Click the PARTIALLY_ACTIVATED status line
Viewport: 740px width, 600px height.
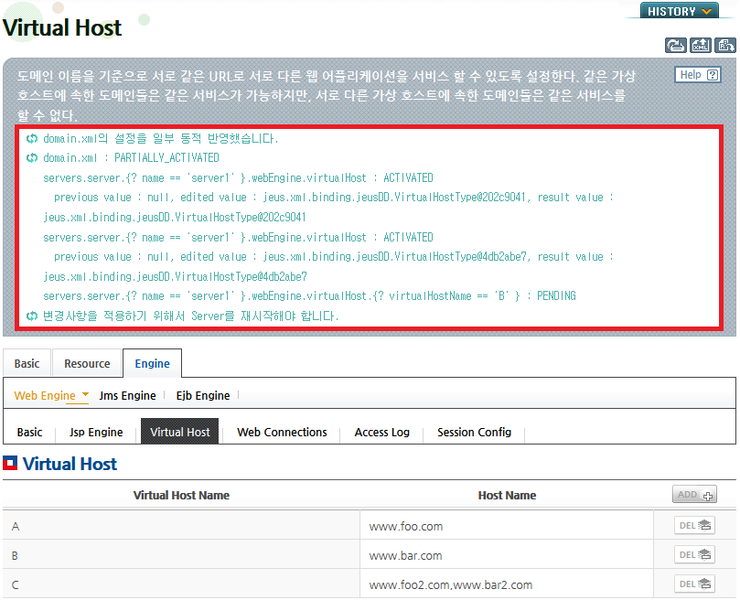(x=131, y=157)
